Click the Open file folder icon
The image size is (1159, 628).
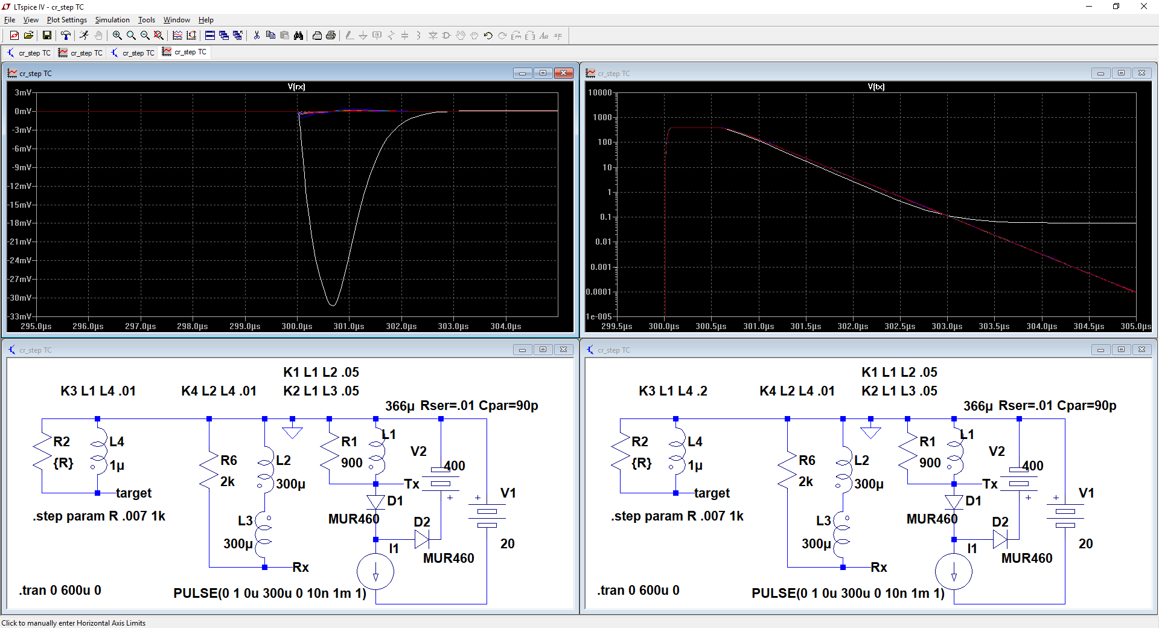click(28, 36)
